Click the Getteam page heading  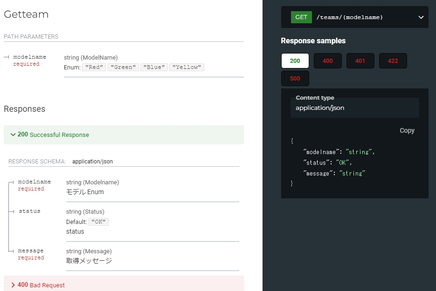pos(26,14)
